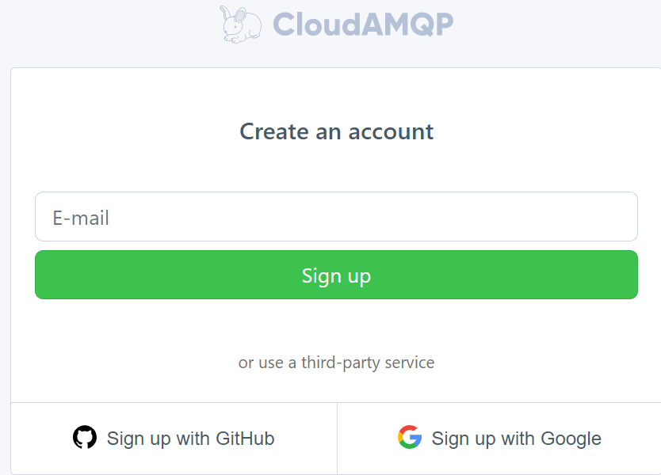Click the divider between GitHub and Google options
661x475 pixels.
point(337,439)
